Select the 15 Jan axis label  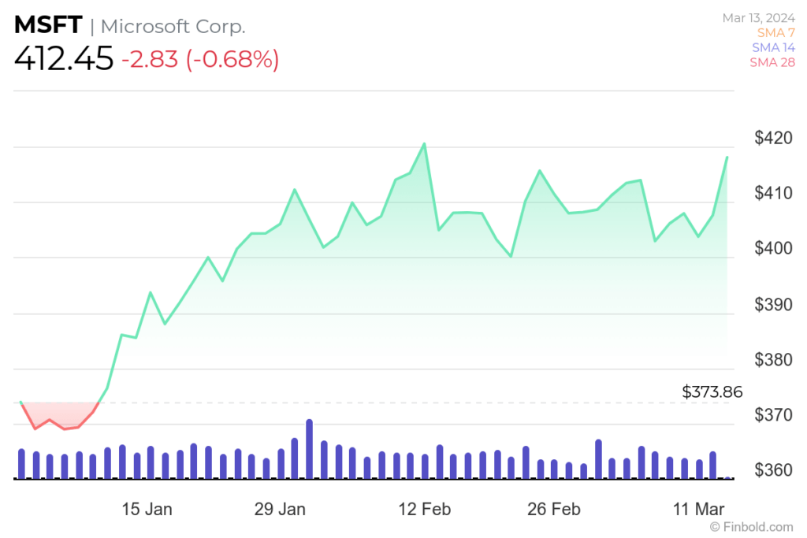(147, 509)
